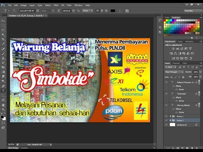Open the Pass Through blend mode dropdown

(x=174, y=72)
